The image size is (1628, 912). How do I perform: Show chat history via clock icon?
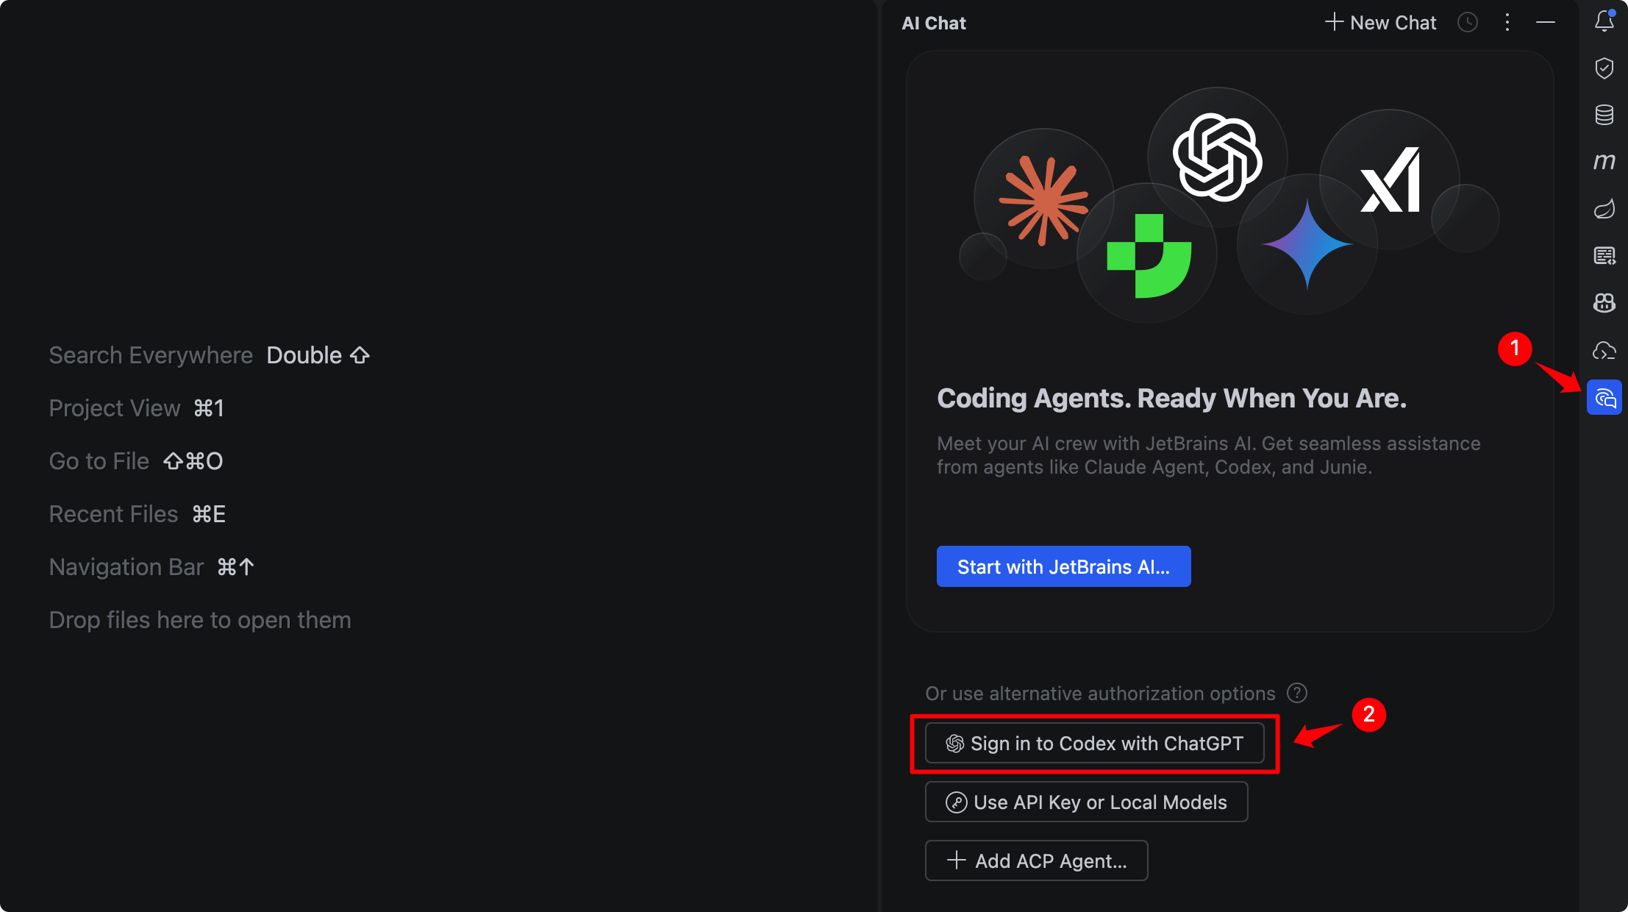(1468, 23)
